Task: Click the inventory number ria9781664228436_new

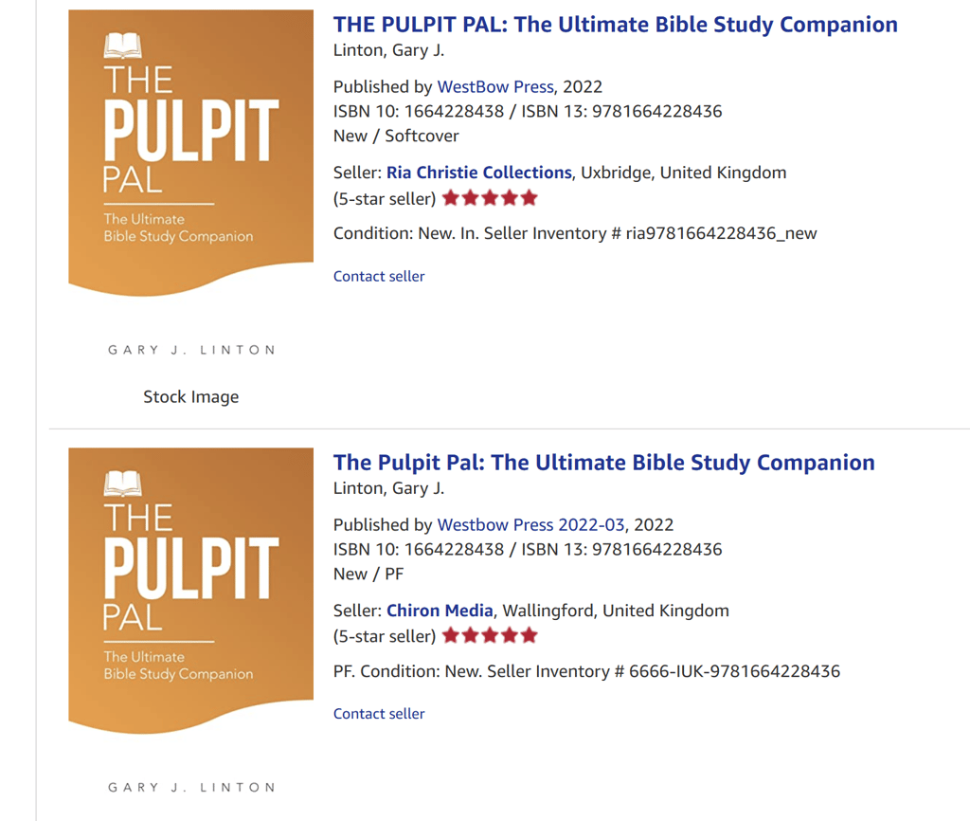Action: (x=721, y=233)
